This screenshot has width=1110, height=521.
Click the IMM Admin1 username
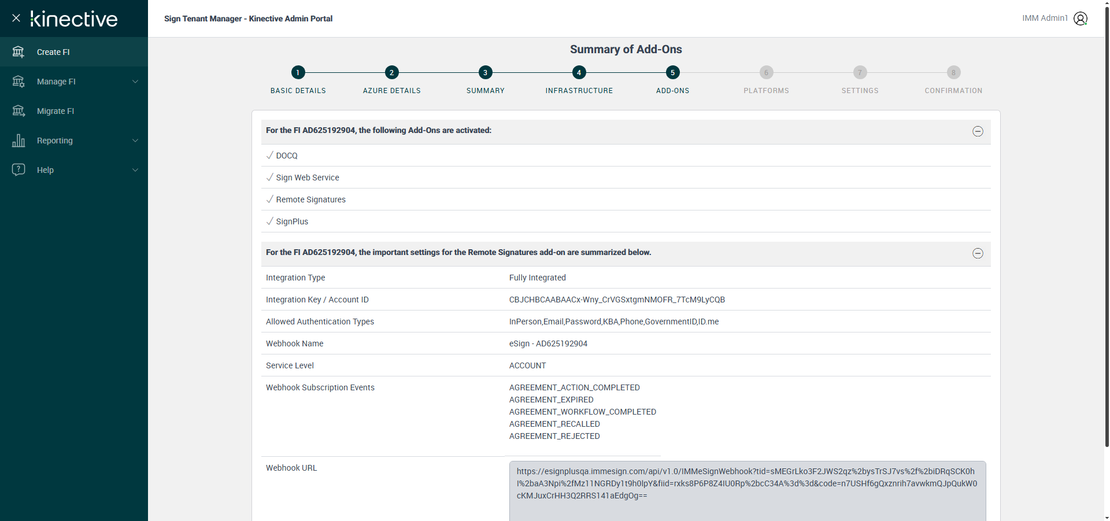tap(1045, 19)
